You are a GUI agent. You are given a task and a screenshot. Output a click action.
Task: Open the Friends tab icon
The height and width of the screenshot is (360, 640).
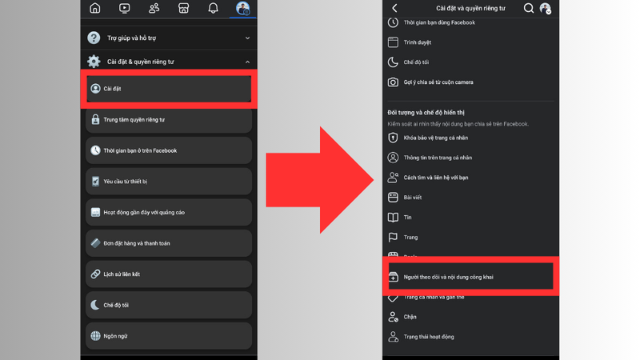[x=154, y=8]
